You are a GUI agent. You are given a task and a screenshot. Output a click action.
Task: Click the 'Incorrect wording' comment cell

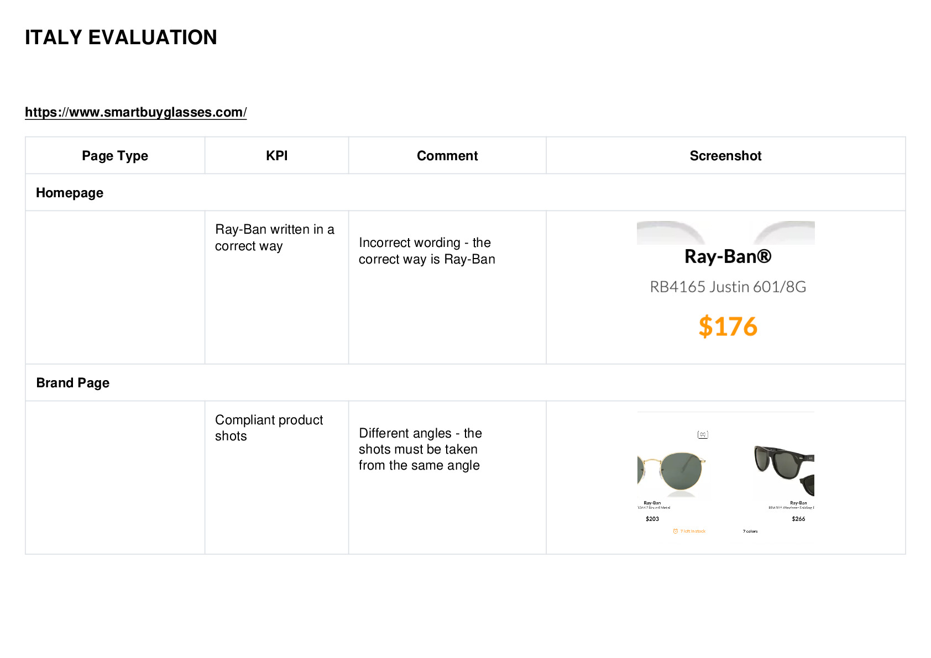pyautogui.click(x=447, y=287)
